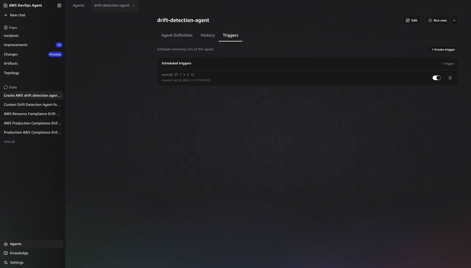The height and width of the screenshot is (268, 471).
Task: Open chat 'AWS Resource Compliance Drift …'
Action: (32, 114)
